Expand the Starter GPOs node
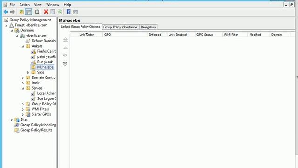Image resolution: width=298 pixels, height=168 pixels. click(x=23, y=115)
